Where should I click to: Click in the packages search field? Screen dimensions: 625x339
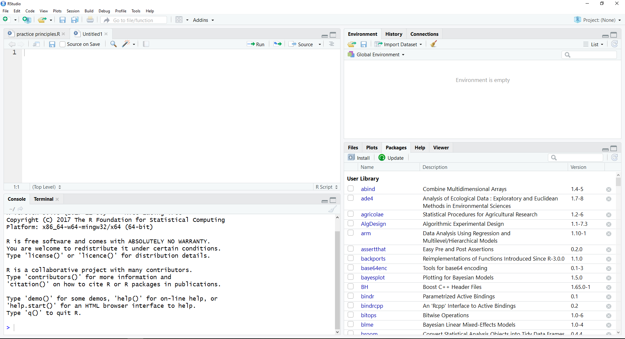coord(578,158)
